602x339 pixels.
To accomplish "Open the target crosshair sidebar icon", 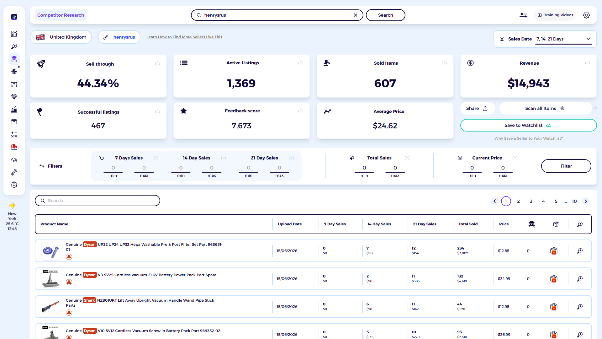I will [x=14, y=72].
